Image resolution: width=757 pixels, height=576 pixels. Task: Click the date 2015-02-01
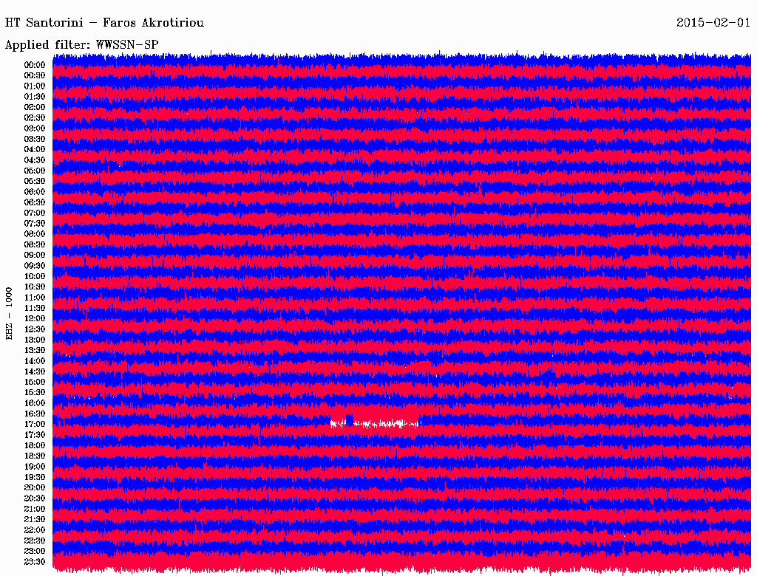pyautogui.click(x=713, y=23)
